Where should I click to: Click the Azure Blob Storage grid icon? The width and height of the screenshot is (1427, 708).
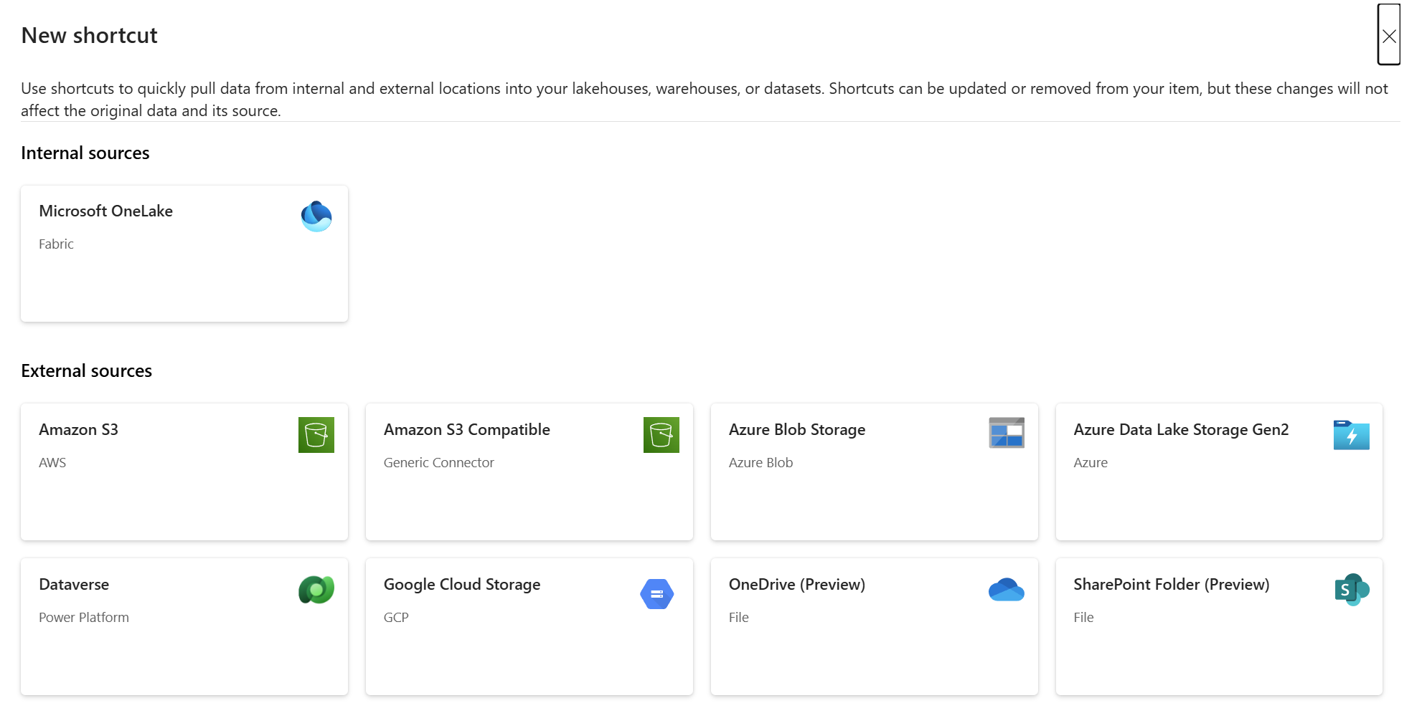click(1006, 433)
